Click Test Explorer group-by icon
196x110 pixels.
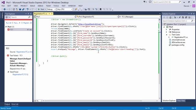point(7,17)
